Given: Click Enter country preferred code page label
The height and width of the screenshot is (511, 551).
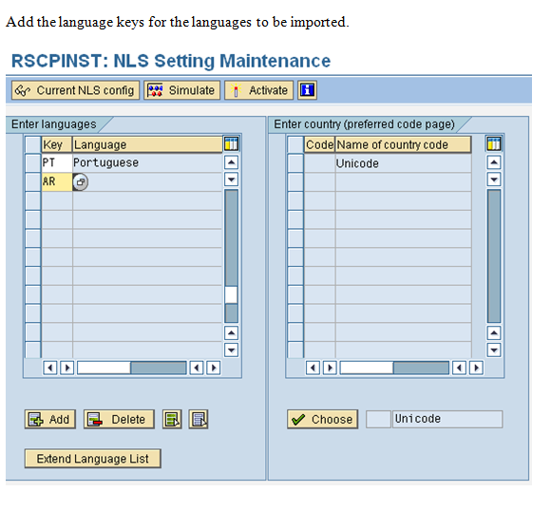Looking at the screenshot, I should [364, 124].
